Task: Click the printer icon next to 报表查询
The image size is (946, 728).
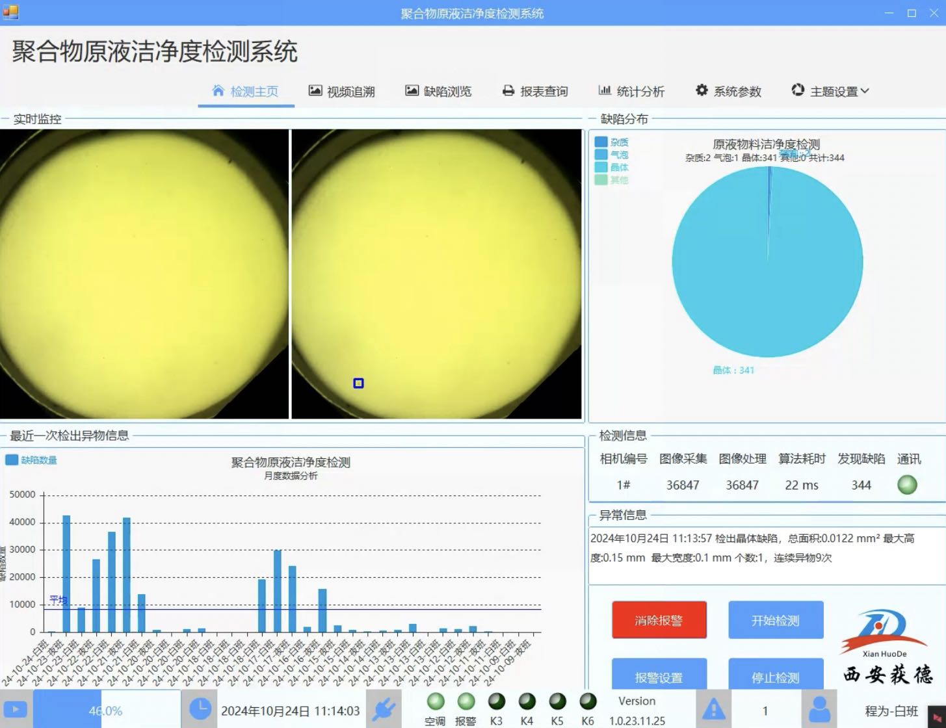Action: [x=508, y=90]
